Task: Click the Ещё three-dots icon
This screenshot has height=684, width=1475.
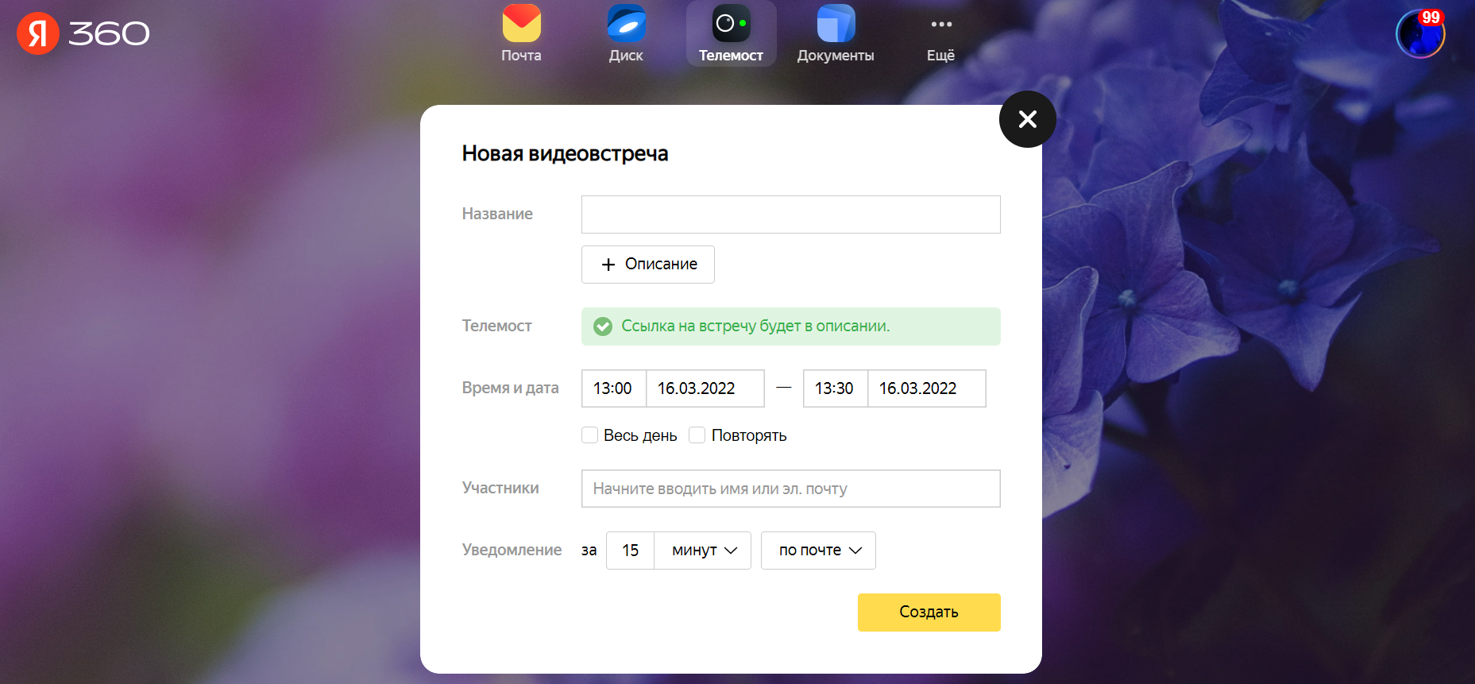Action: 941,25
